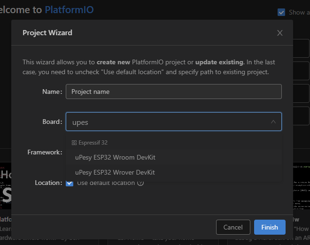The image size is (310, 245).
Task: Open the default location help icon
Action: point(140,183)
